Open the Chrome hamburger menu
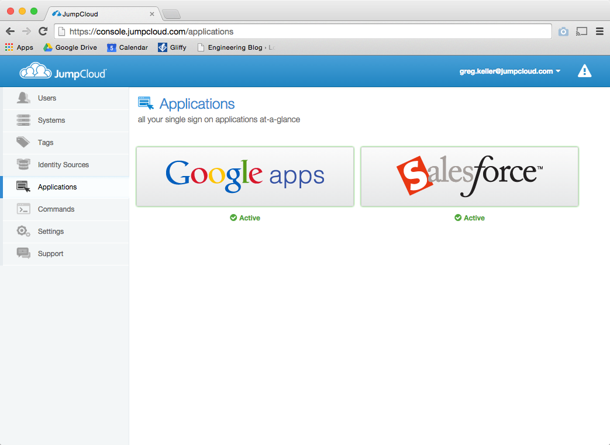This screenshot has width=610, height=445. point(599,32)
